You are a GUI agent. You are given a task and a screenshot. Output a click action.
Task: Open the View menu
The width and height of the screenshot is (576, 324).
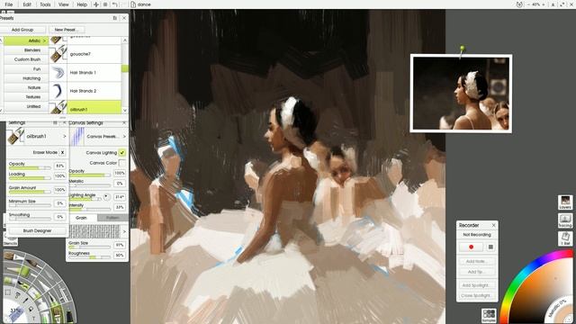pos(63,4)
